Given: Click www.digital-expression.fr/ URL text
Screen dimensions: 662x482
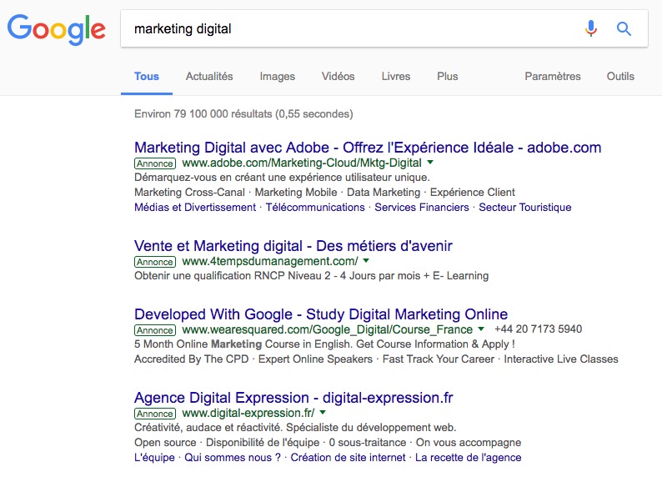Looking at the screenshot, I should [x=248, y=413].
